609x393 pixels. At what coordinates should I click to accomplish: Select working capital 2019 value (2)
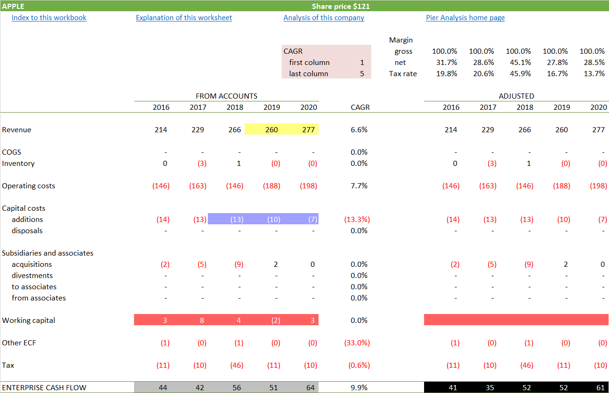point(276,321)
